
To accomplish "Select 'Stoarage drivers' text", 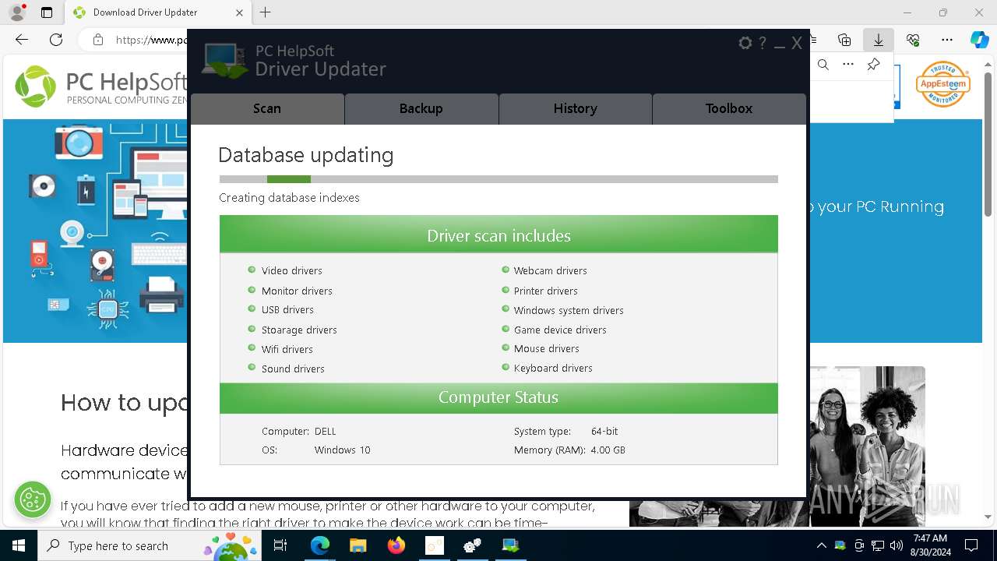I will [x=299, y=330].
